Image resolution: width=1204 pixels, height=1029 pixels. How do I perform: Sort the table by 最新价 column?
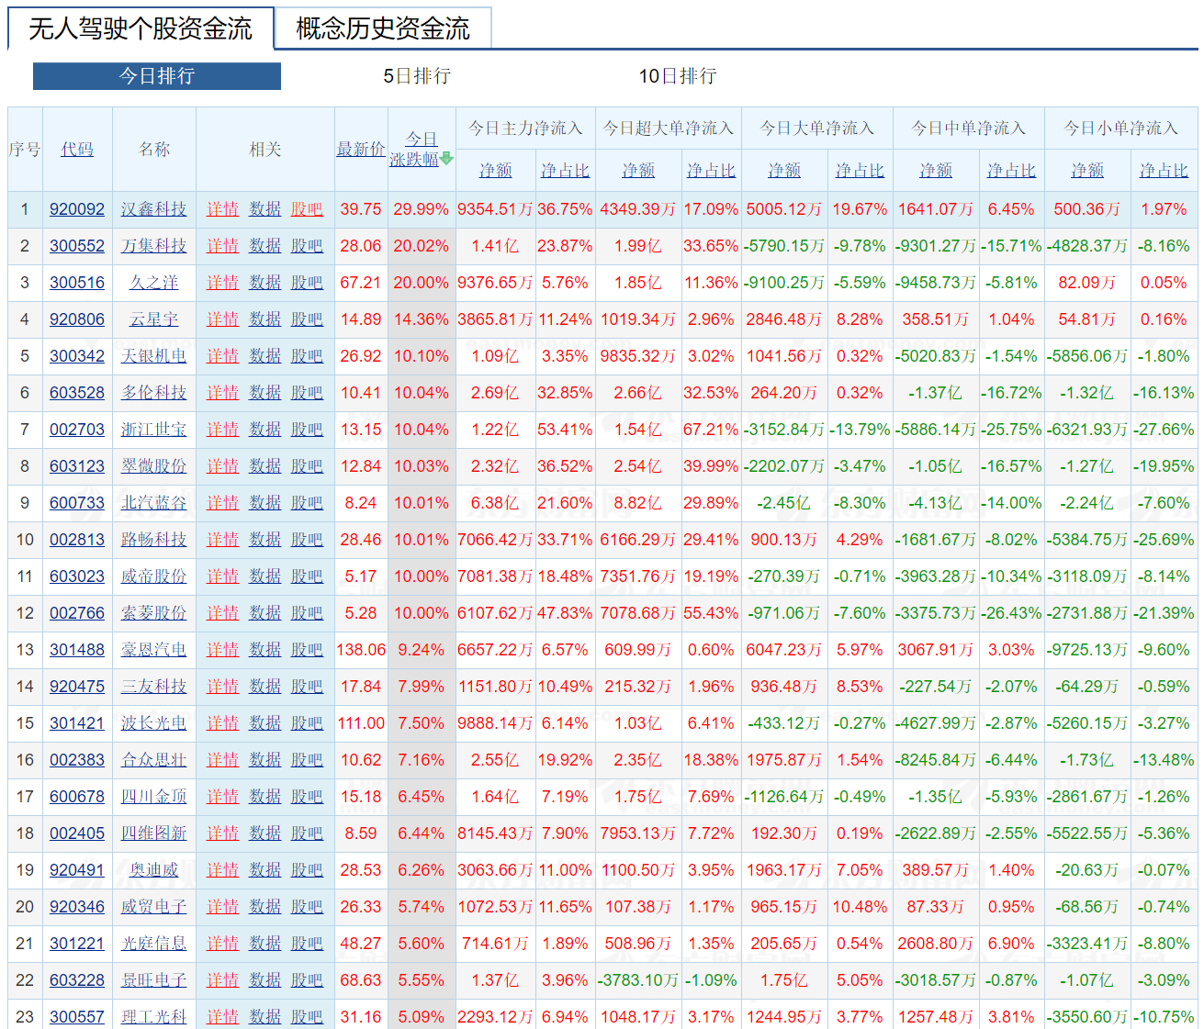click(x=361, y=149)
